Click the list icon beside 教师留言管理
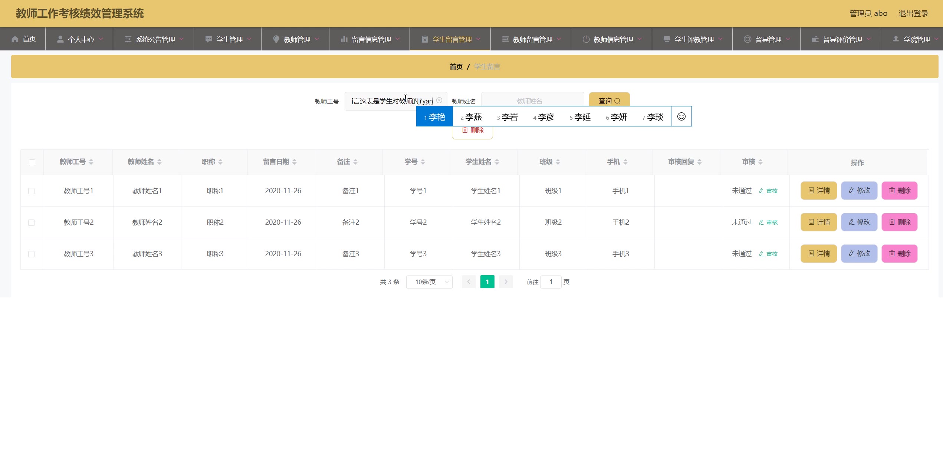The image size is (943, 465). pos(505,39)
